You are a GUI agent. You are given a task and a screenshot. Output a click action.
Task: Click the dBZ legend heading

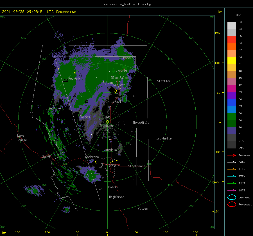point(238,15)
